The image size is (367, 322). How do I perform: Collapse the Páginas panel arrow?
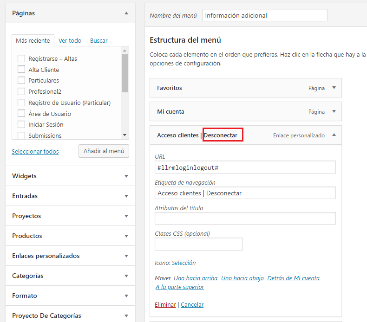point(126,13)
